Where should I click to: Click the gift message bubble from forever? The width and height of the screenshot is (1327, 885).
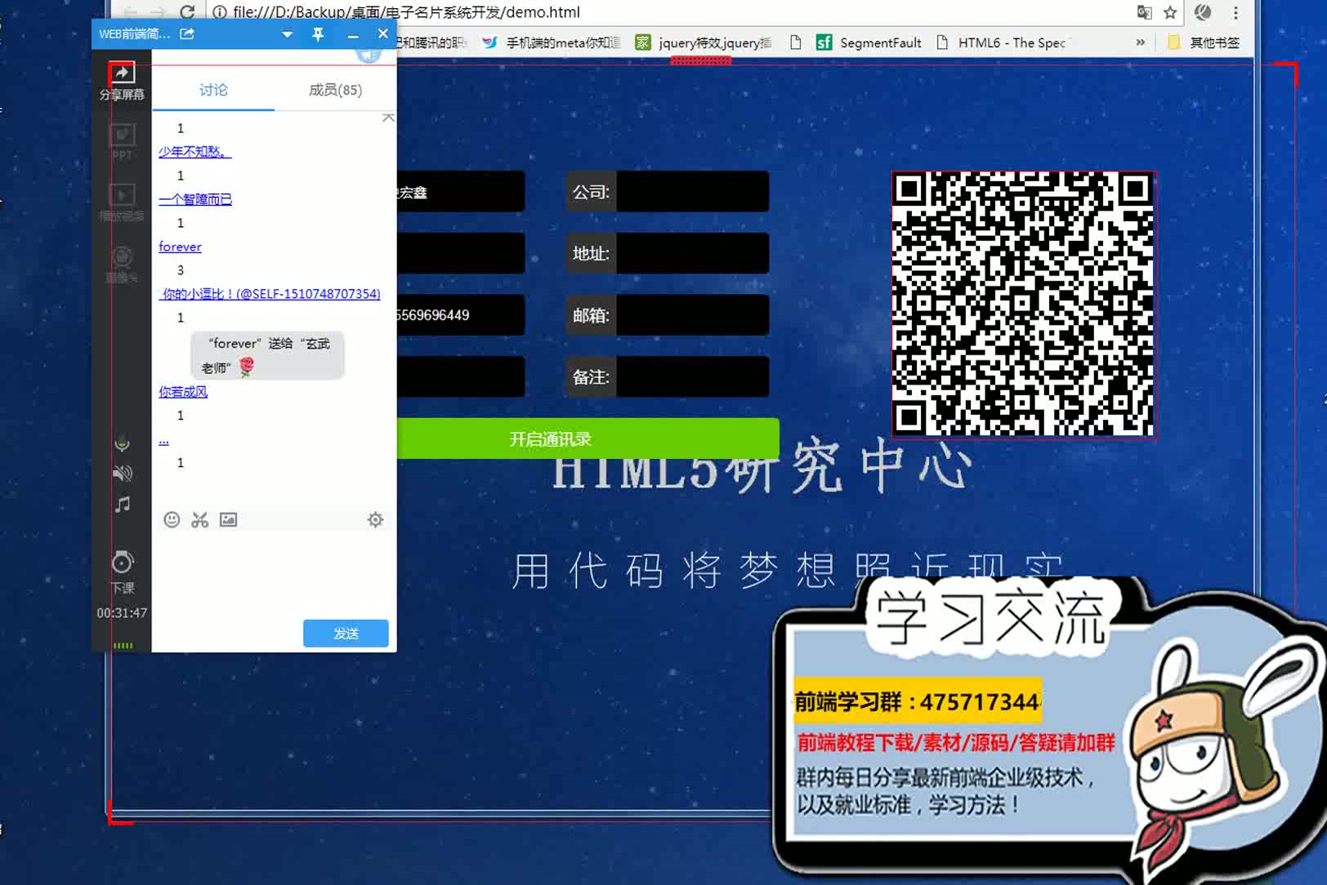pos(267,355)
